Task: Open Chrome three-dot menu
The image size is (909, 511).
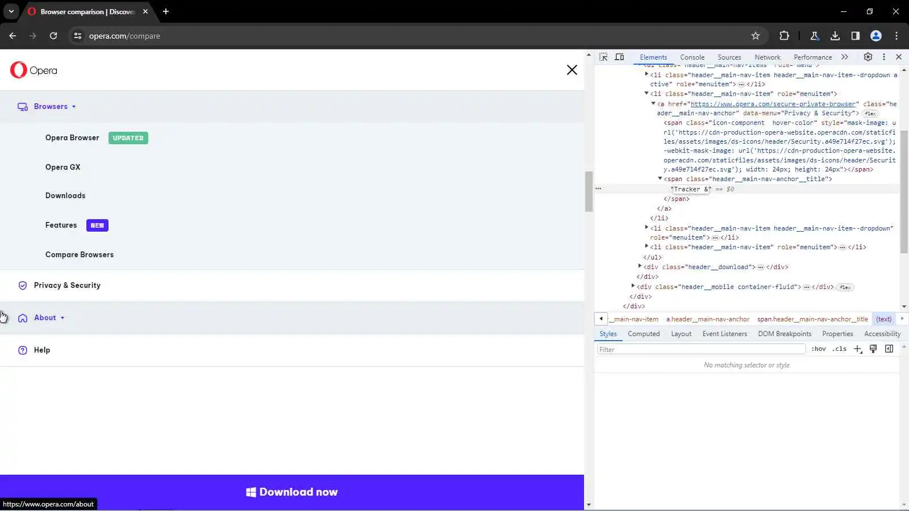Action: [x=897, y=36]
